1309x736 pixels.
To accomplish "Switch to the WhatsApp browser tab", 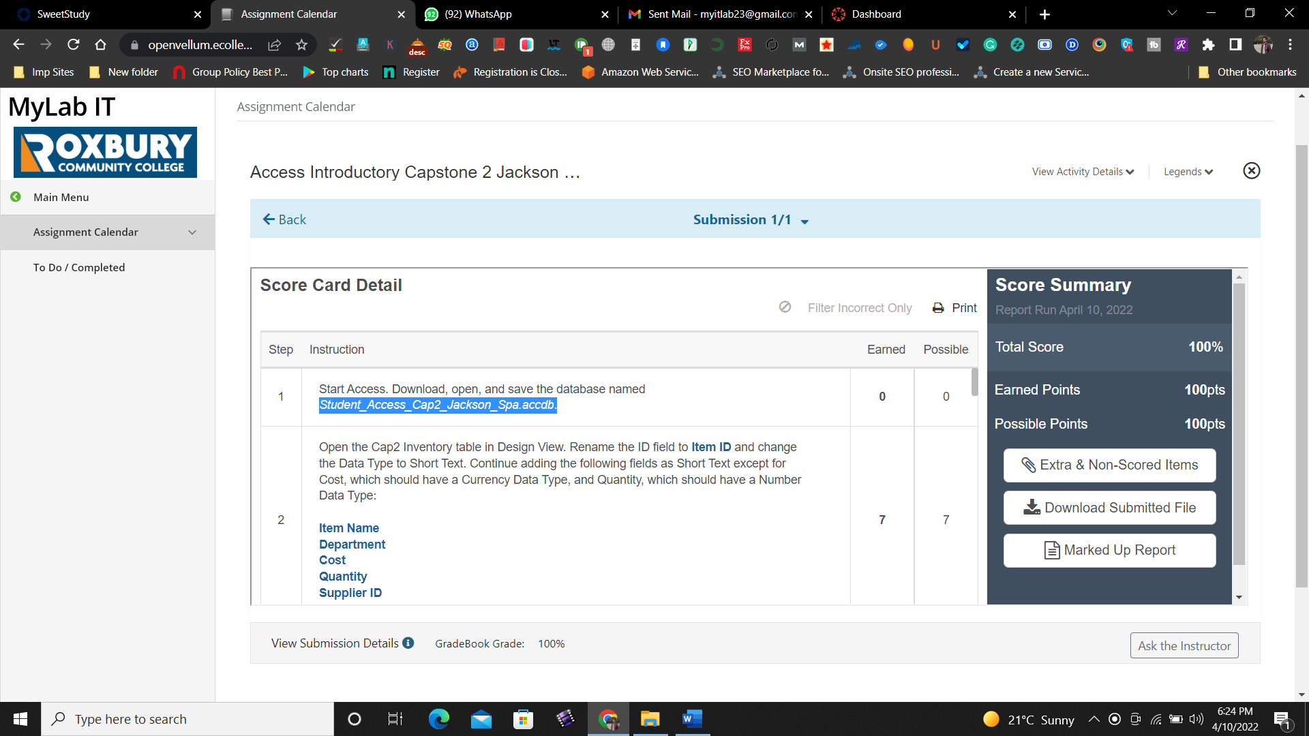I will pos(515,14).
